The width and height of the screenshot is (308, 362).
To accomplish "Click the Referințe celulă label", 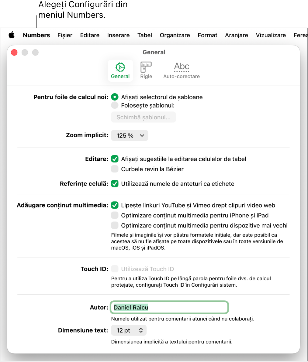I will click(84, 184).
